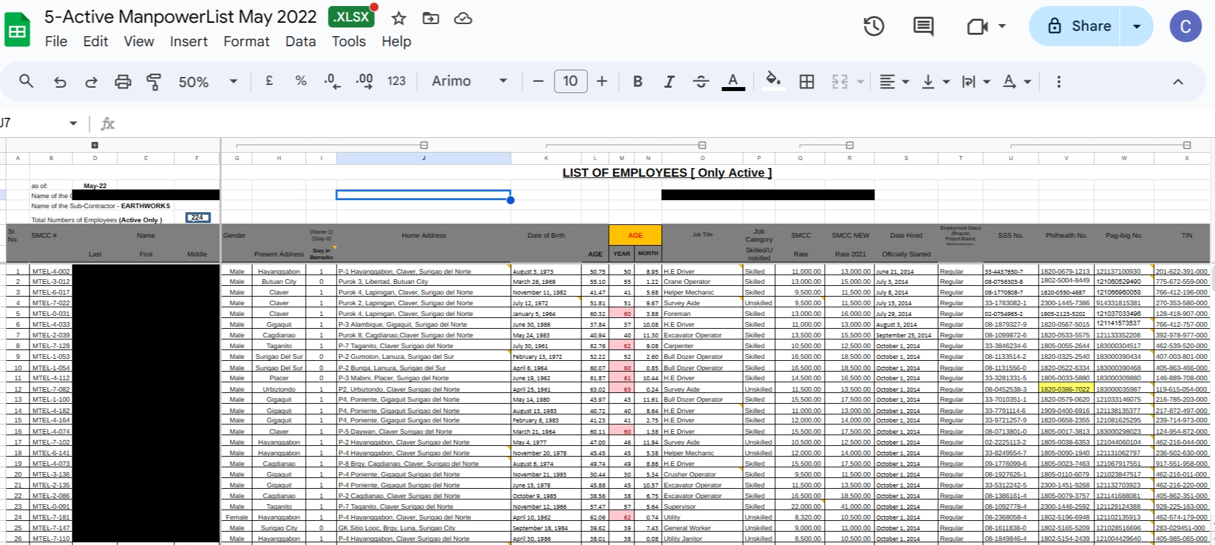Search the menus with magnifier icon
This screenshot has height=545, width=1215.
pyautogui.click(x=26, y=82)
